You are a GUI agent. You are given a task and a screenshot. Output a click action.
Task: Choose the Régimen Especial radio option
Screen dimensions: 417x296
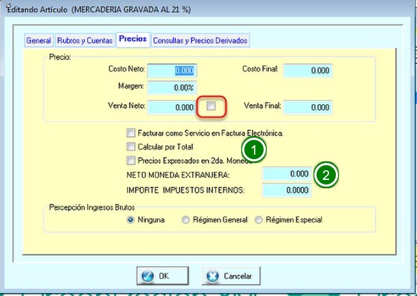pyautogui.click(x=258, y=220)
